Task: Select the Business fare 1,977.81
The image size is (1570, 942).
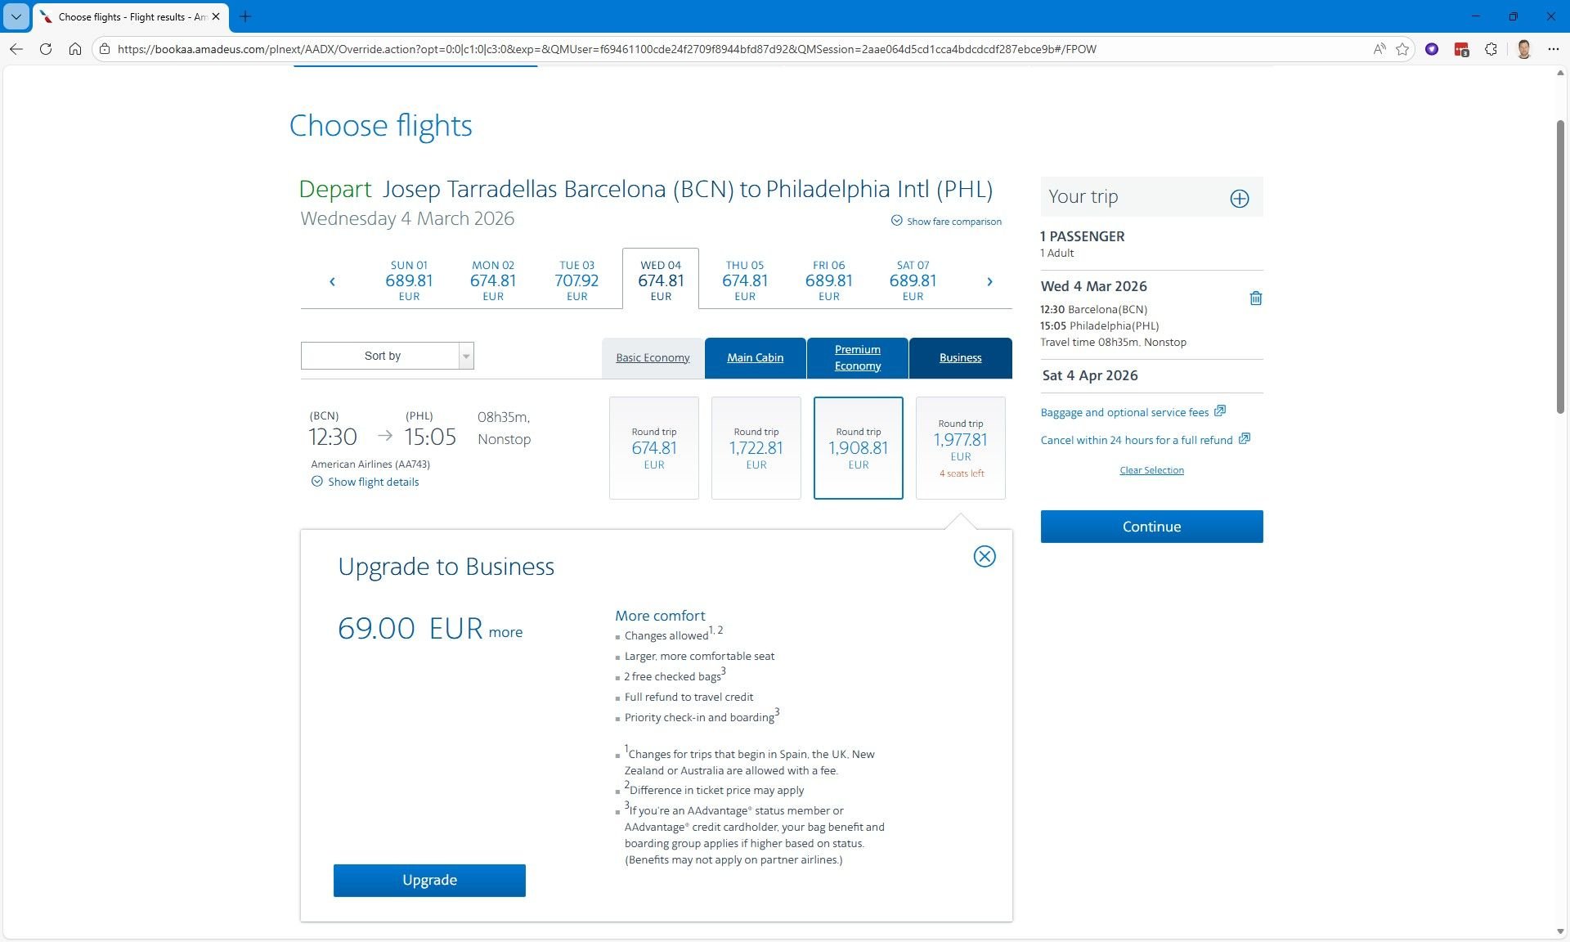Action: click(x=960, y=448)
